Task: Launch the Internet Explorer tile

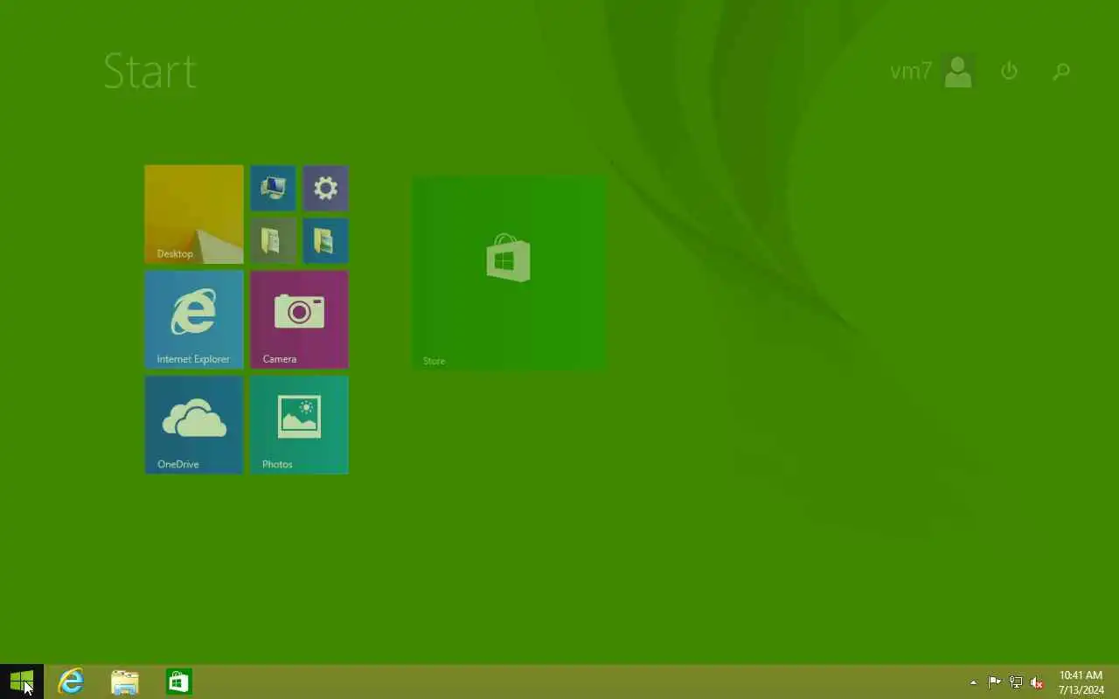Action: point(194,320)
